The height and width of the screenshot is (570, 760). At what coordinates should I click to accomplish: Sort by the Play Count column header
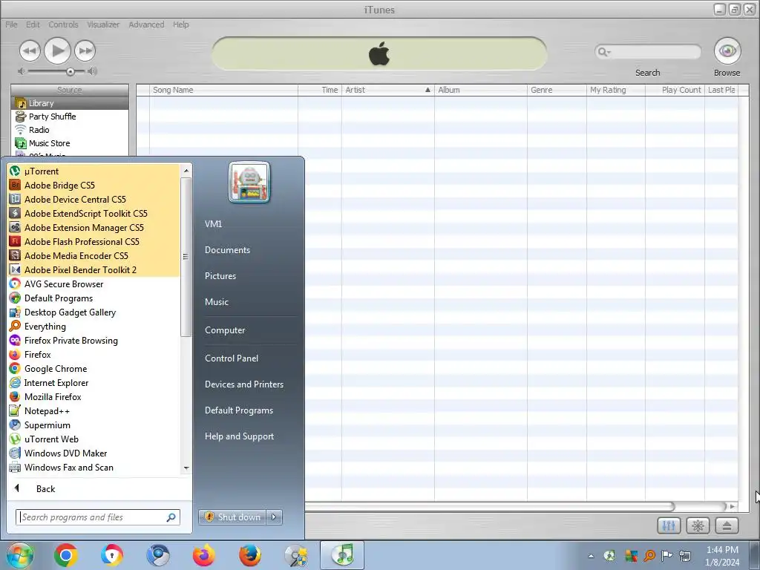(675, 90)
